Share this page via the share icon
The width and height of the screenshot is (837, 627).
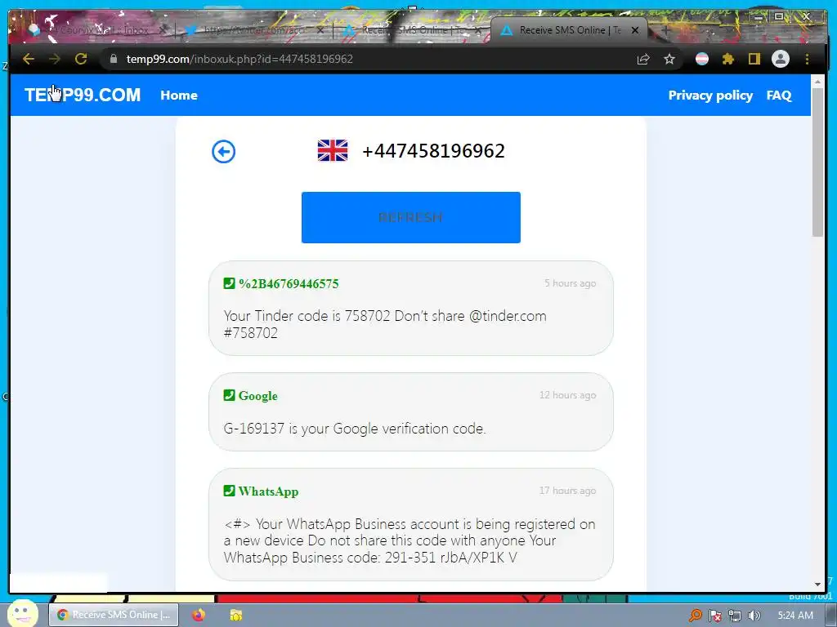(643, 59)
